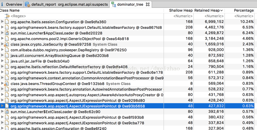Expand ArrayBlockingQueue @ 0xe8d203b8 node
This screenshot has width=257, height=130.
[2, 55]
